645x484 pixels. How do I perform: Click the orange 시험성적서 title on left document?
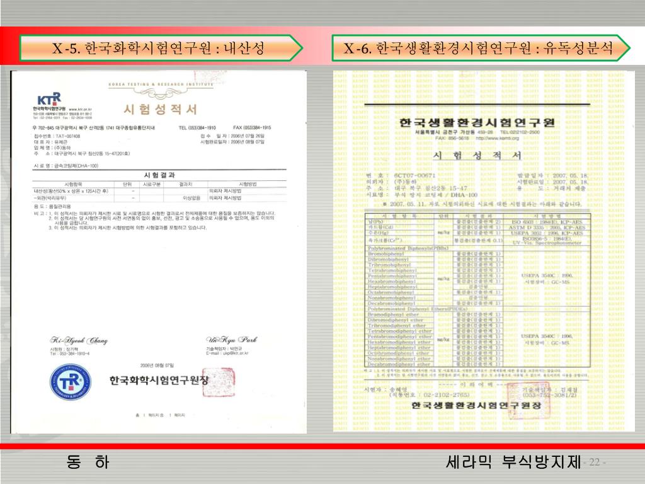tap(161, 109)
